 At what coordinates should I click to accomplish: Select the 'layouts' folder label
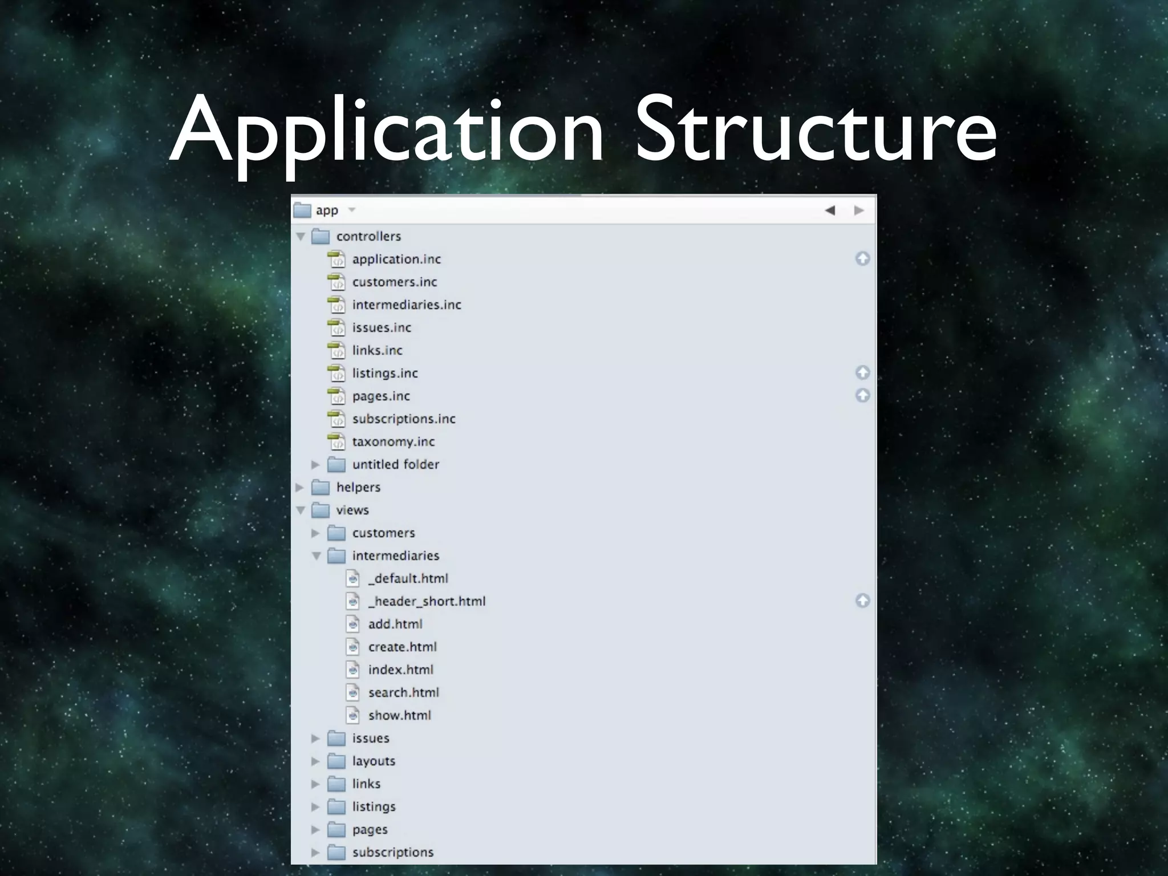(374, 761)
